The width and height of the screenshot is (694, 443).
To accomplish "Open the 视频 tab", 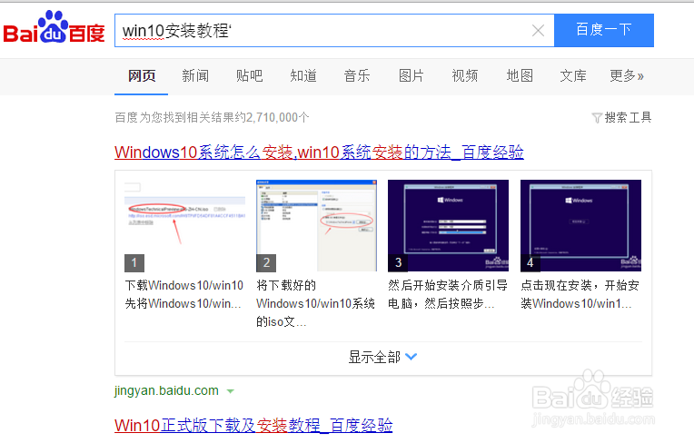I will (x=465, y=76).
